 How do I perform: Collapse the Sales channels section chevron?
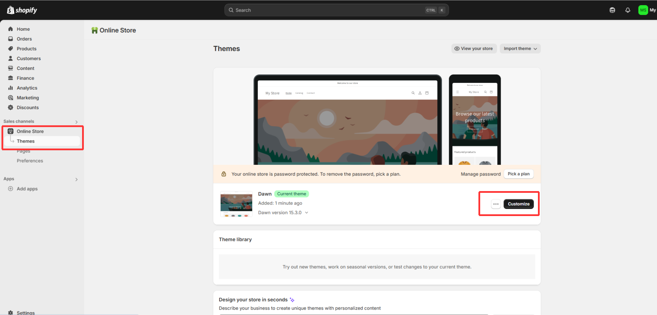(77, 122)
